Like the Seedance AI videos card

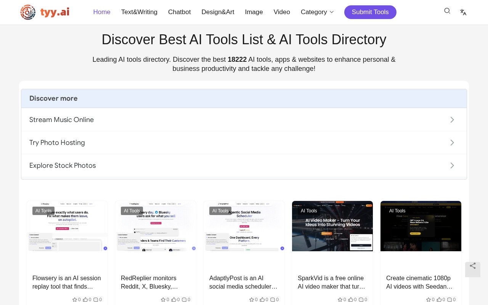[x=439, y=300]
